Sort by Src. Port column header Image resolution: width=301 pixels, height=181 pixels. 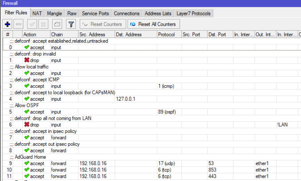195,34
